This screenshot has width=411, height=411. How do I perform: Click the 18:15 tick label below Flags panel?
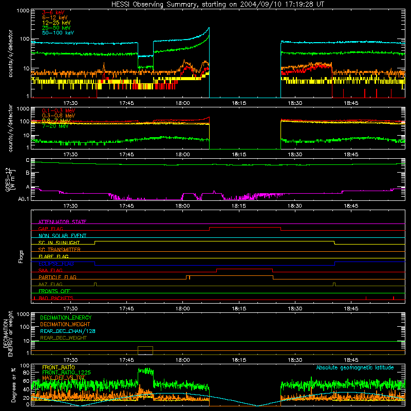(x=239, y=309)
